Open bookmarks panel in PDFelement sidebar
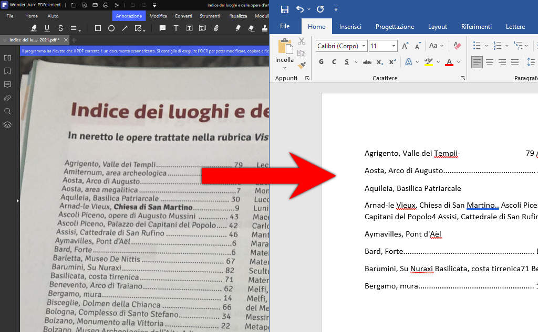Screen dimensions: 538x332 (x=7, y=71)
